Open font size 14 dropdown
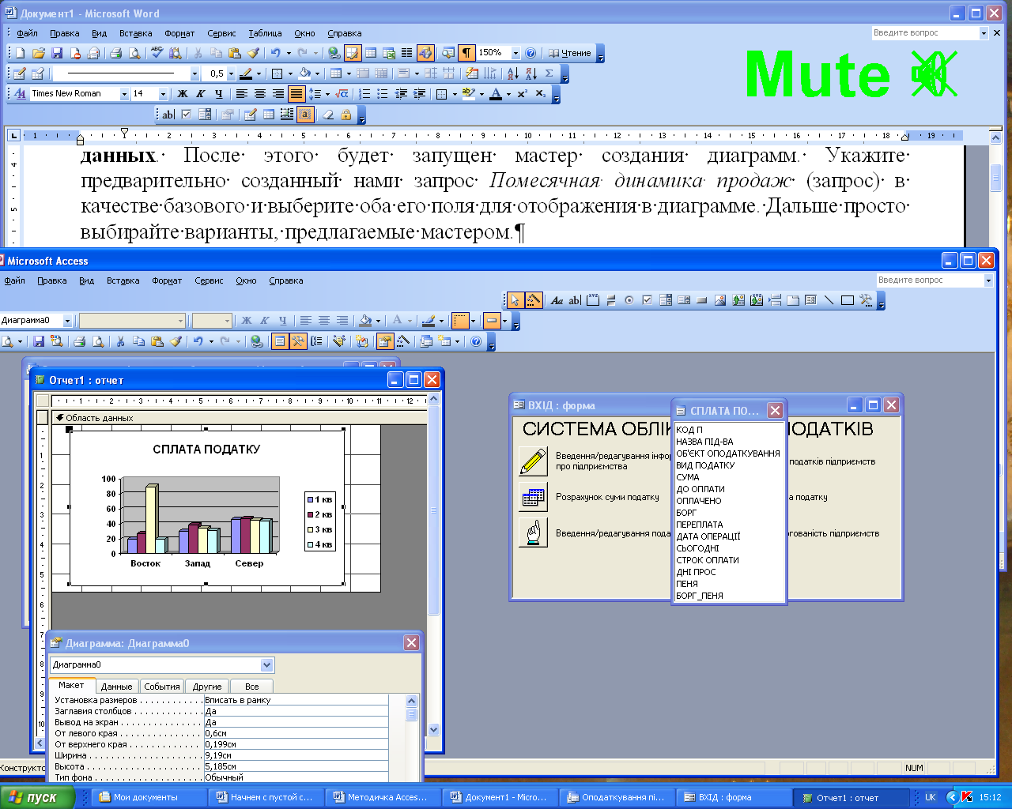1012x809 pixels. pos(164,94)
